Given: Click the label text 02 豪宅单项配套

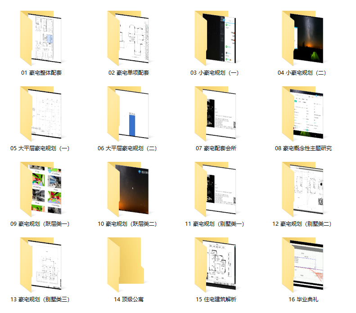Looking at the screenshot, I should tap(129, 73).
